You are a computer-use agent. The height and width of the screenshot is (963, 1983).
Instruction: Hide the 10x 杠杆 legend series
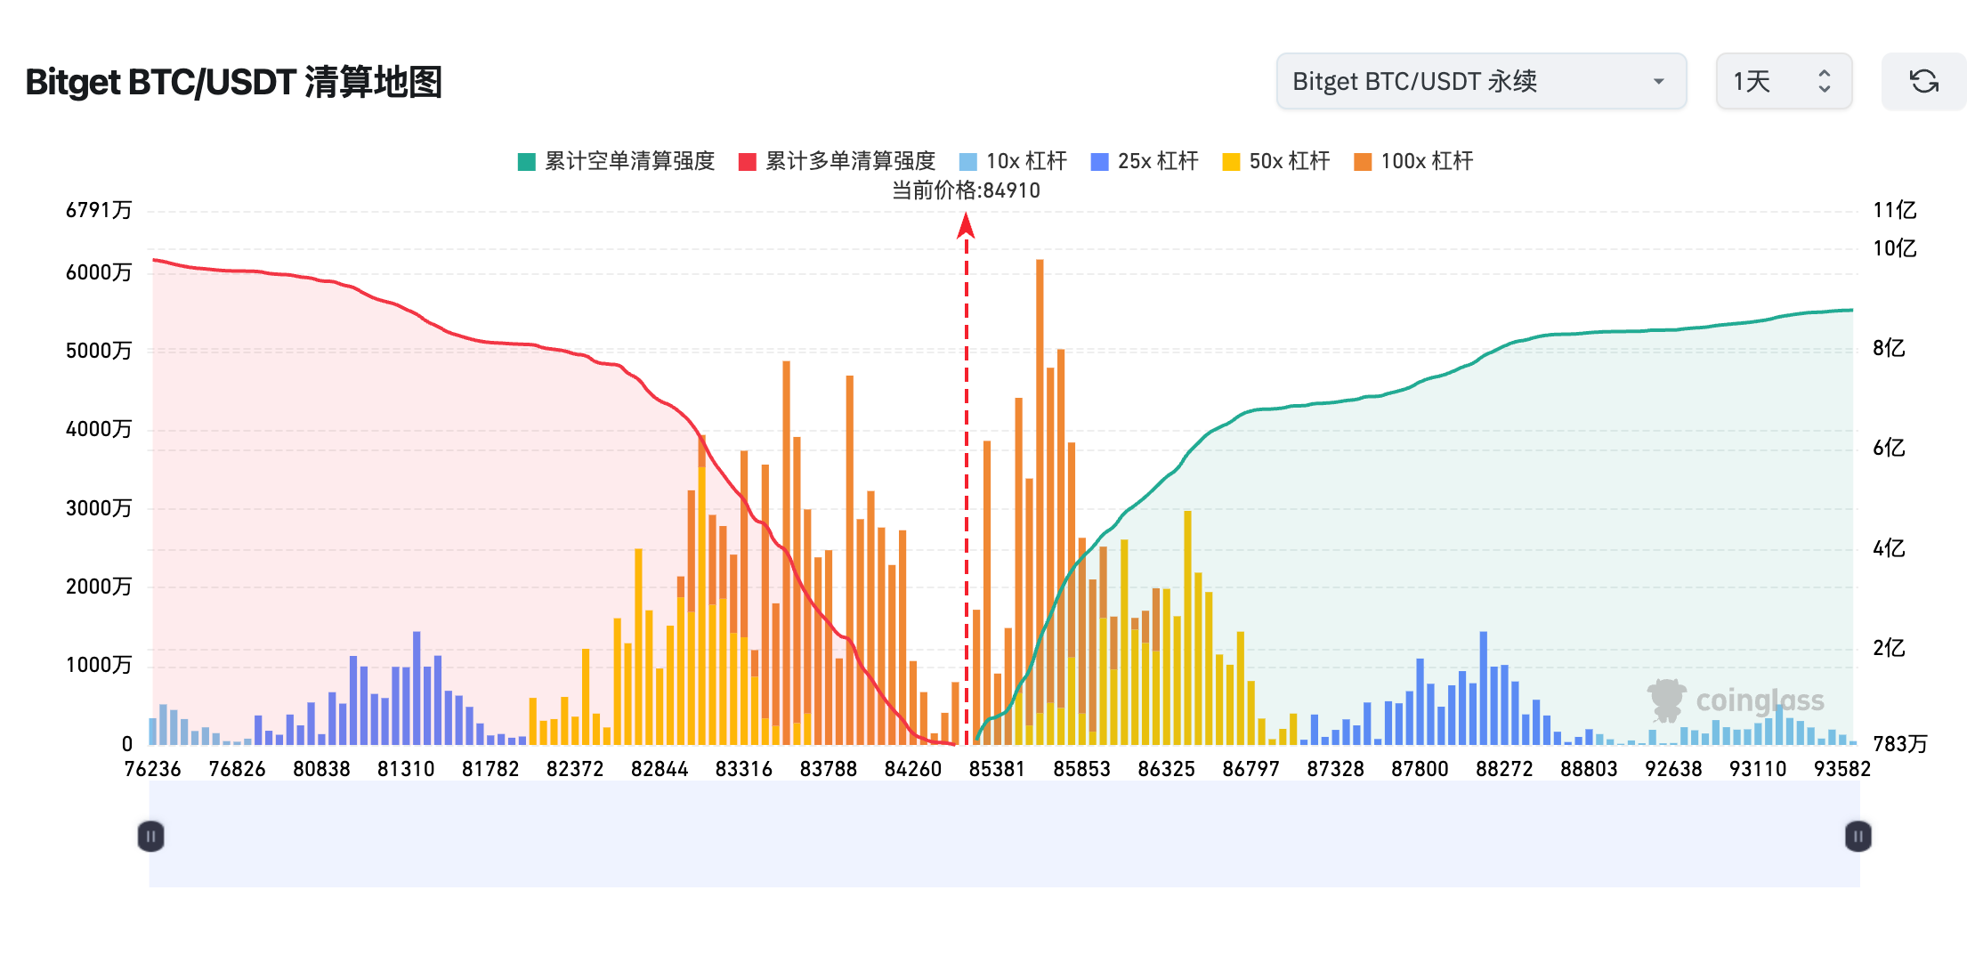[1025, 161]
